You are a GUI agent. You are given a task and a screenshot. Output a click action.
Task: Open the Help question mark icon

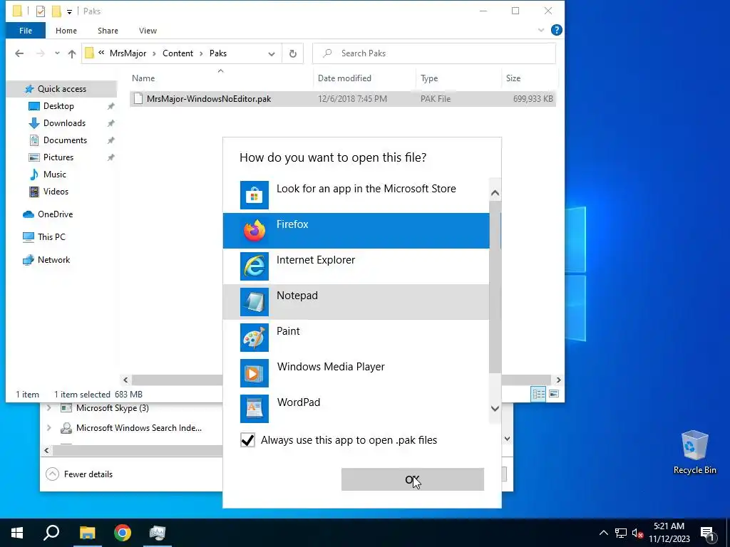556,30
